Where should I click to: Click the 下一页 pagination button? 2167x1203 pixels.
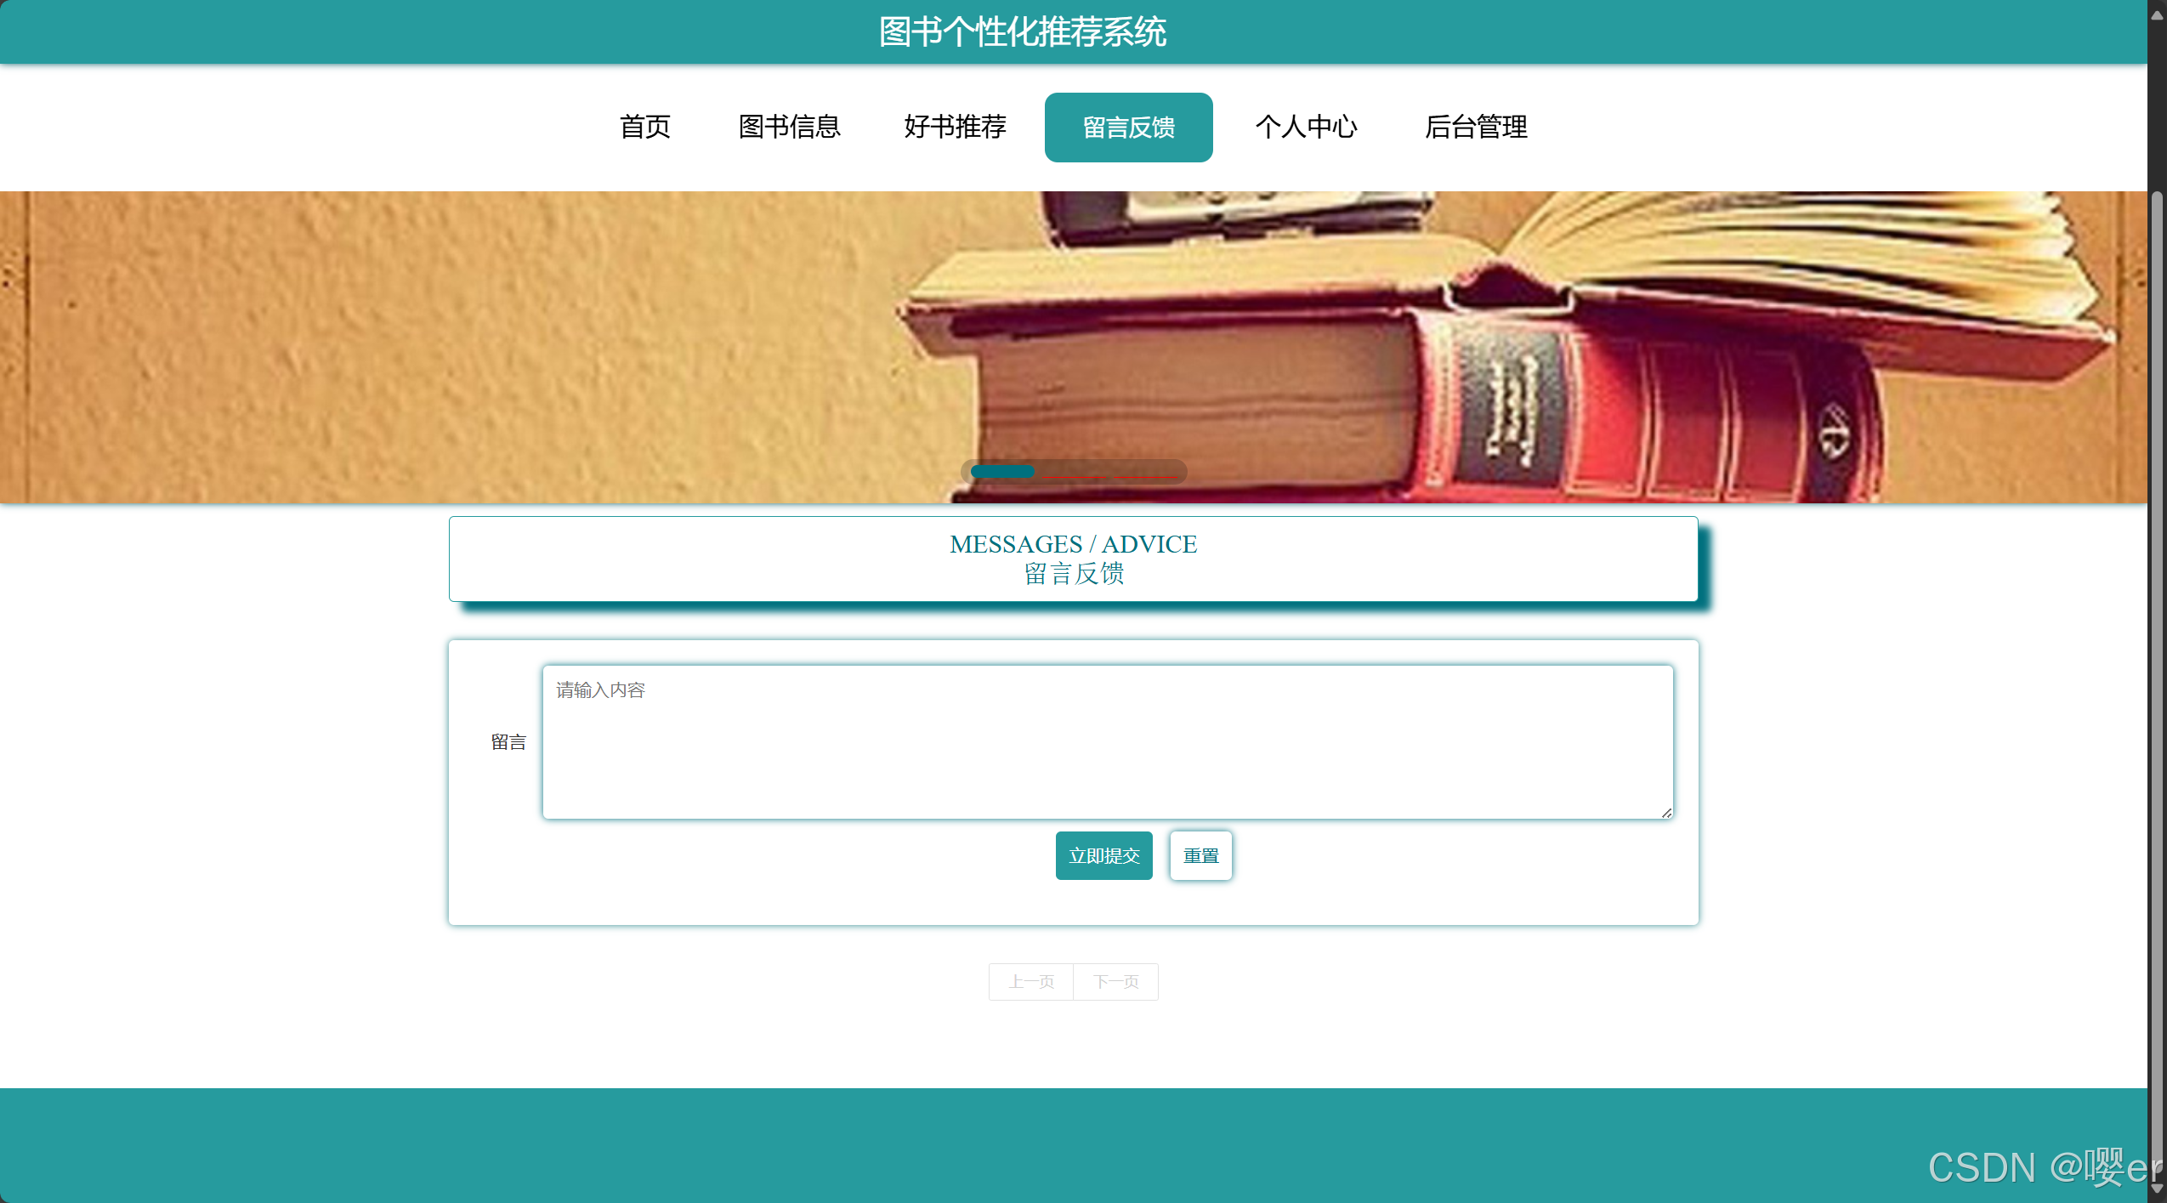coord(1116,981)
